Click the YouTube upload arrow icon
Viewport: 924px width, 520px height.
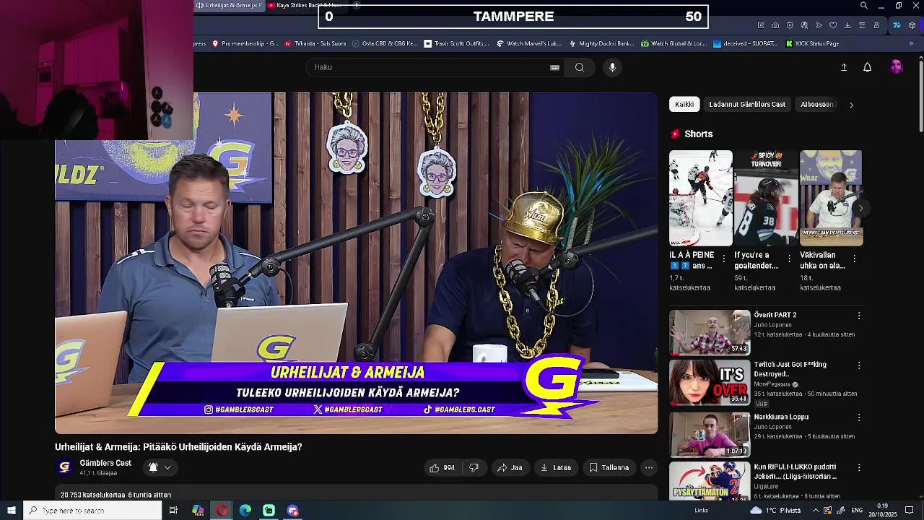(843, 67)
